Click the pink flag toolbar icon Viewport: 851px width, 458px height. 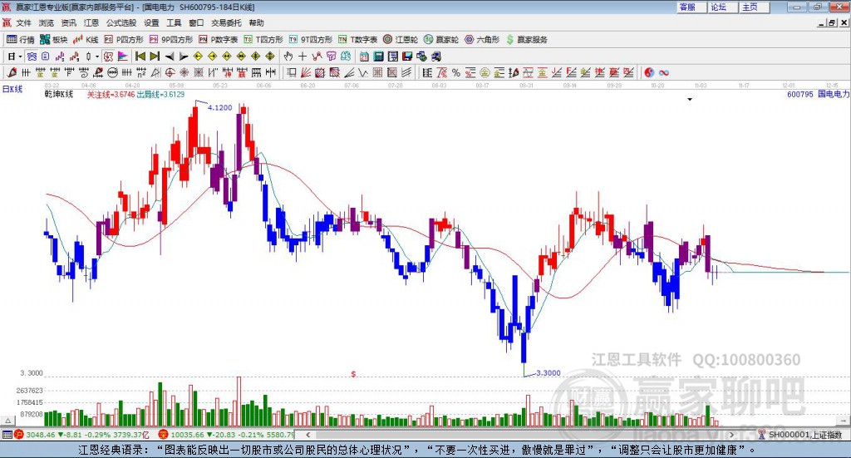tap(123, 56)
